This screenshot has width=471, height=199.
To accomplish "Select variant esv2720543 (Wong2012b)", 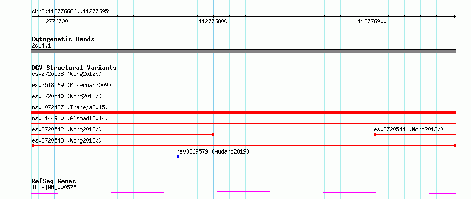I will click(67, 140).
